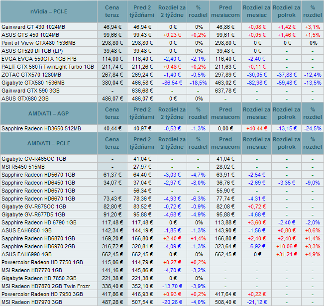Select Sapphire Radeon HD5670 1GB name
The image size is (324, 306).
pos(38,175)
